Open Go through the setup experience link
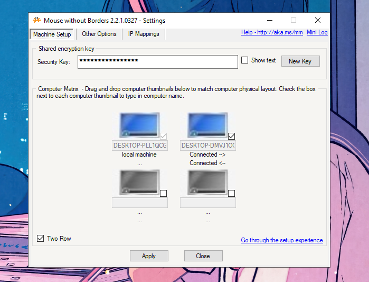This screenshot has height=282, width=369. pos(282,240)
